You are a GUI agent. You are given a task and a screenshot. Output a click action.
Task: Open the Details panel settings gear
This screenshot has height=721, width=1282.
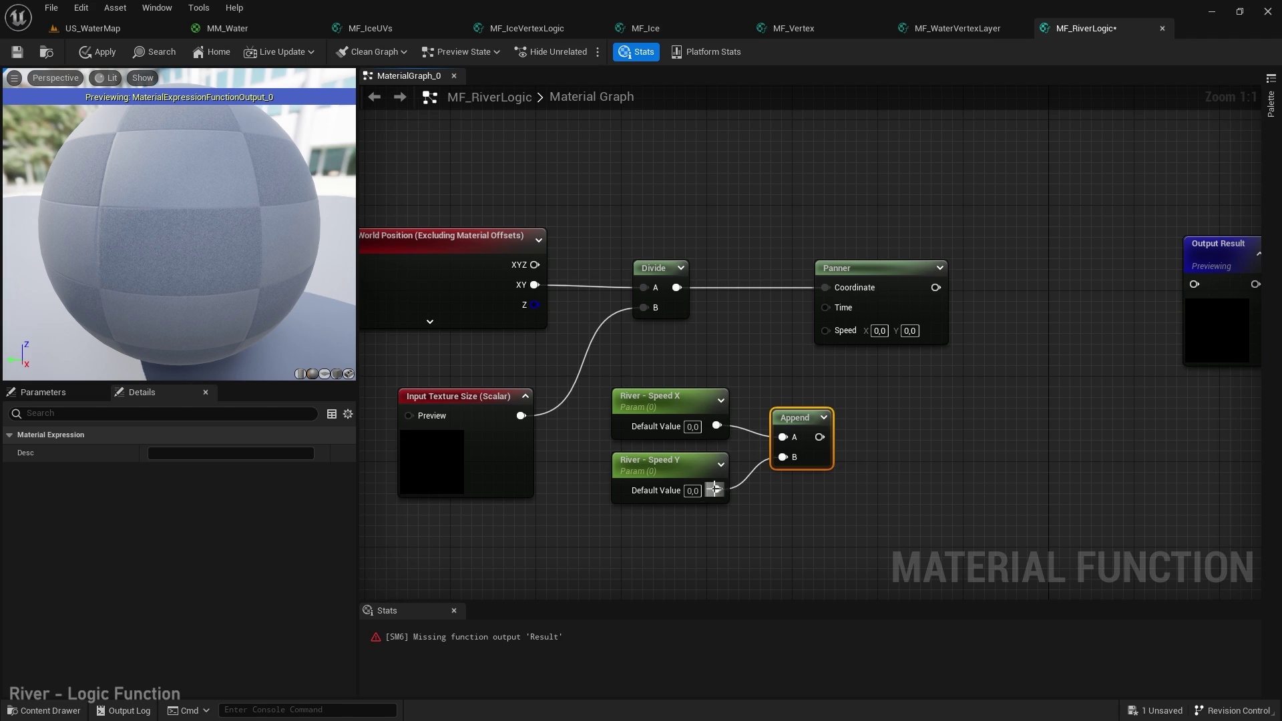pyautogui.click(x=348, y=415)
